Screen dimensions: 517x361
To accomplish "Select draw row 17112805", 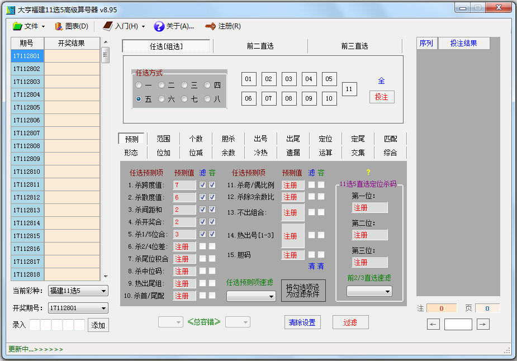I will pyautogui.click(x=55, y=107).
